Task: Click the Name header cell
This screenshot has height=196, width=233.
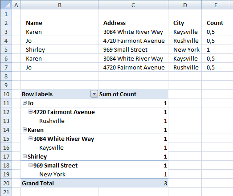Action: coord(59,23)
